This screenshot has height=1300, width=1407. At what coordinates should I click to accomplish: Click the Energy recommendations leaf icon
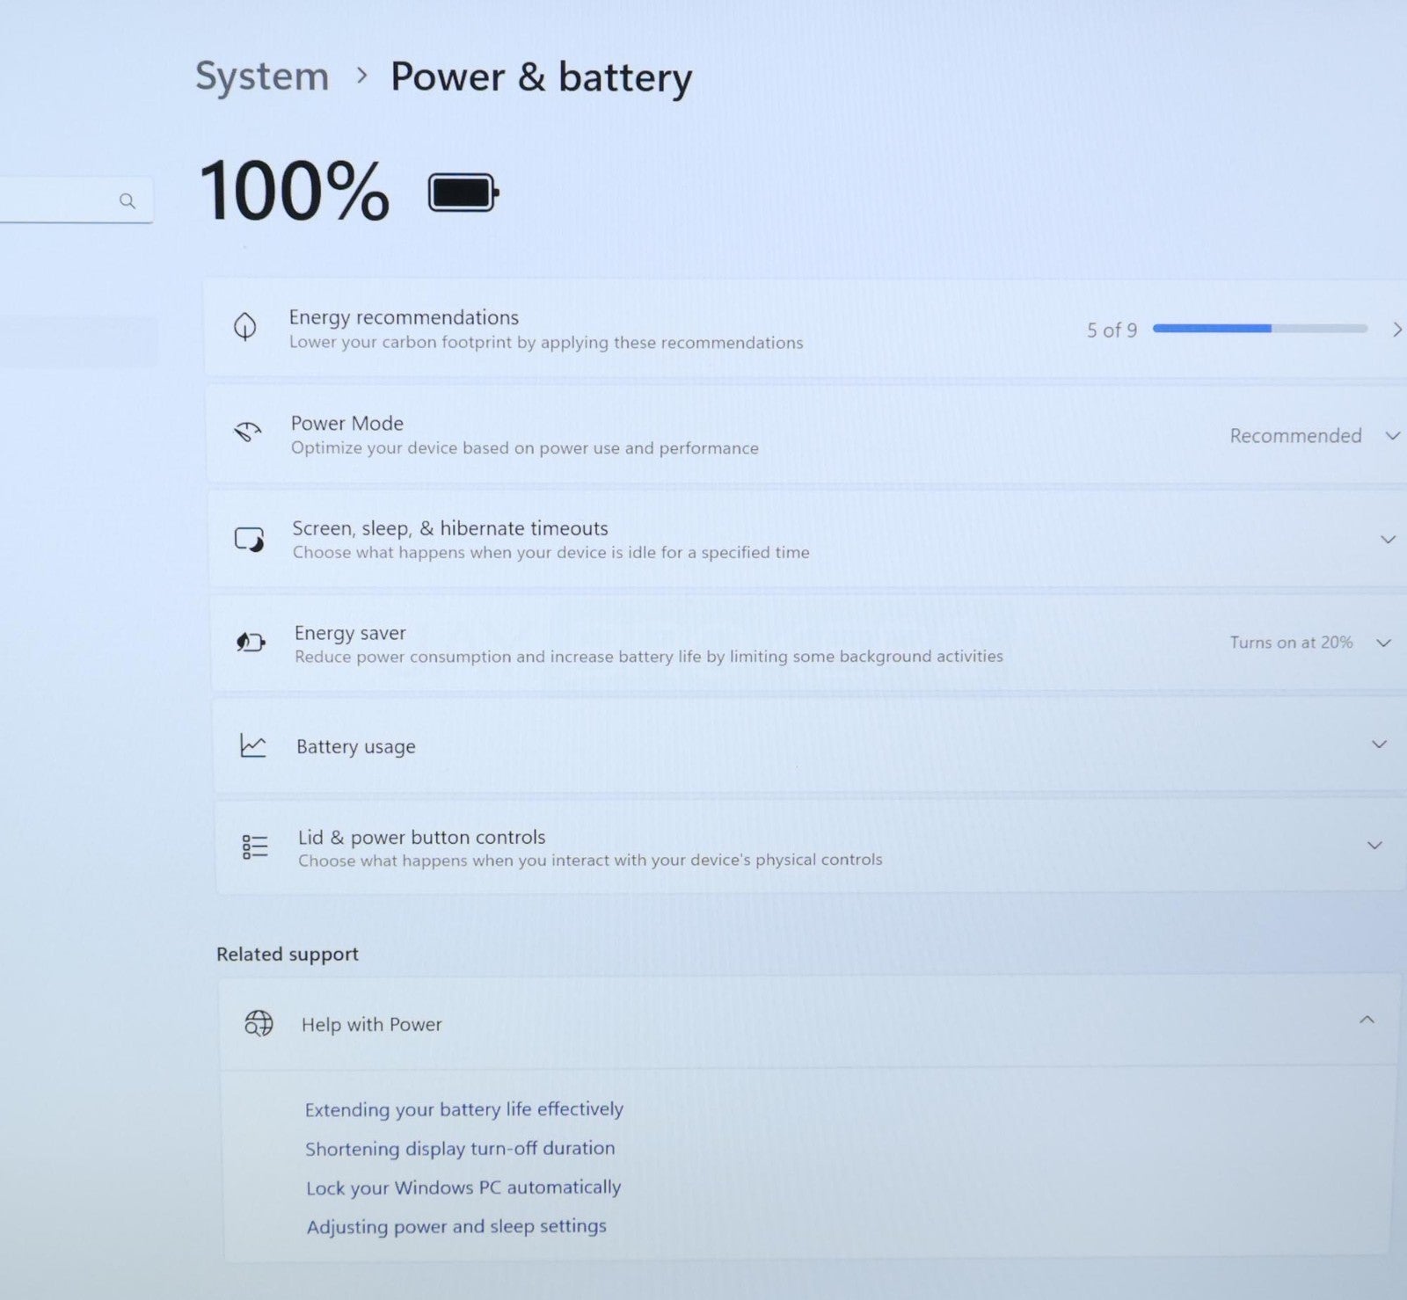pyautogui.click(x=245, y=326)
